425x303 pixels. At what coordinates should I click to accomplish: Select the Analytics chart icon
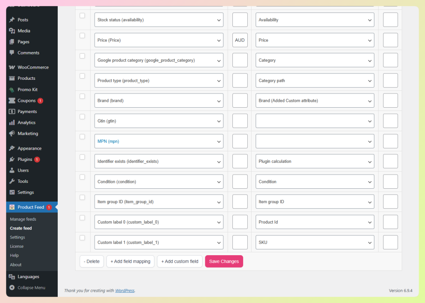[11, 122]
